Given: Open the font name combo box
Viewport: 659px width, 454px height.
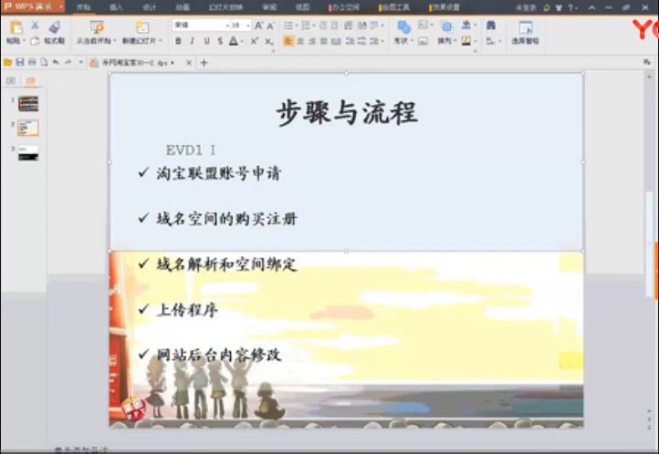Looking at the screenshot, I should click(201, 26).
